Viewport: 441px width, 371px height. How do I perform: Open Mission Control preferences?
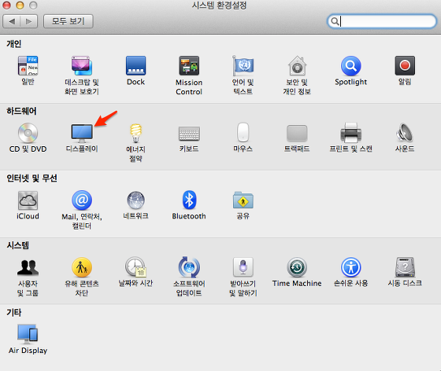pyautogui.click(x=189, y=66)
